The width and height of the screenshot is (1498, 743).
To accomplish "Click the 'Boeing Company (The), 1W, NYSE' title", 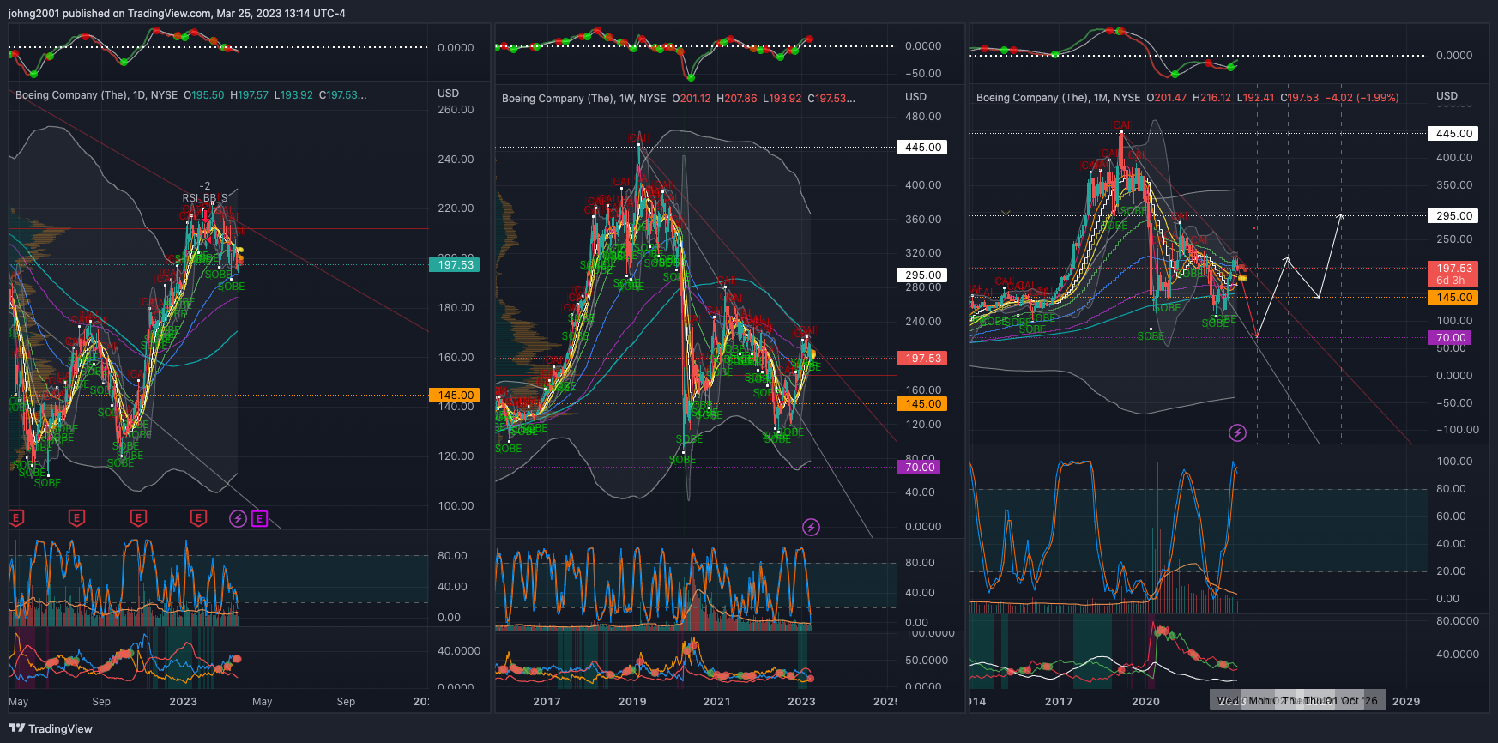I will click(584, 99).
